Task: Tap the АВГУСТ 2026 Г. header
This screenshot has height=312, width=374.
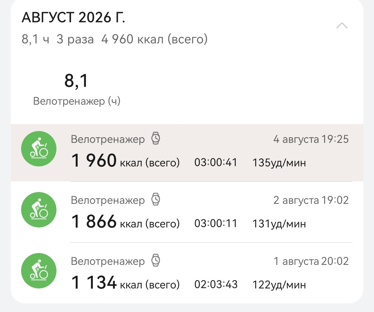Action: click(73, 17)
